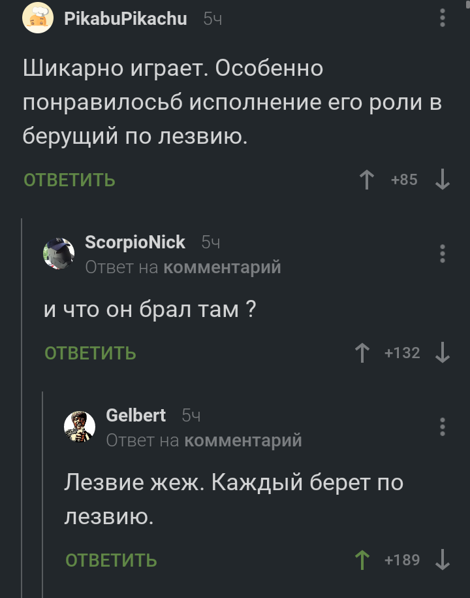The height and width of the screenshot is (598, 470).
Task: Jump to parent comment from ScorpioNick's reply
Action: tap(222, 267)
